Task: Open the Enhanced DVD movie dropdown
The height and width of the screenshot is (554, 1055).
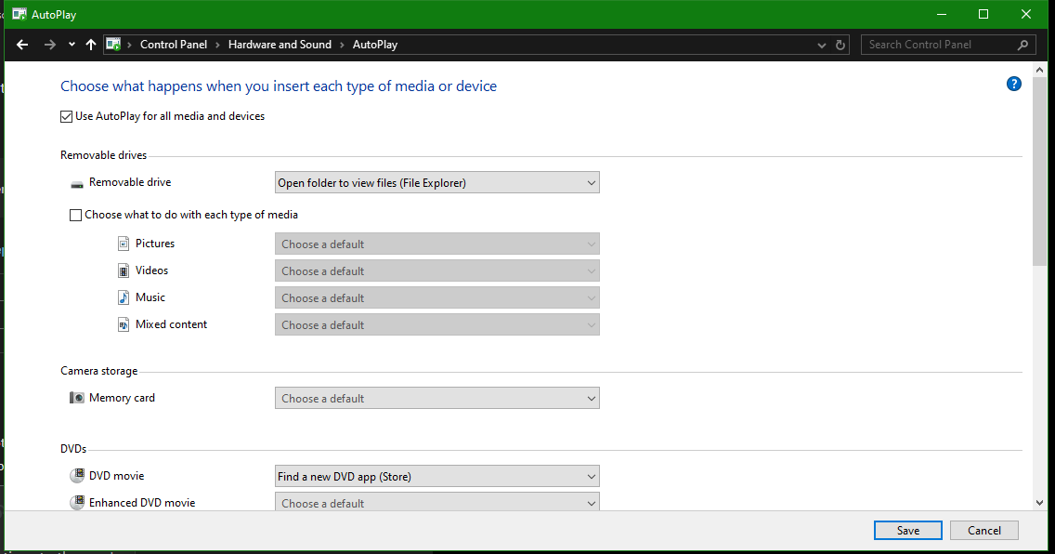Action: [x=436, y=502]
